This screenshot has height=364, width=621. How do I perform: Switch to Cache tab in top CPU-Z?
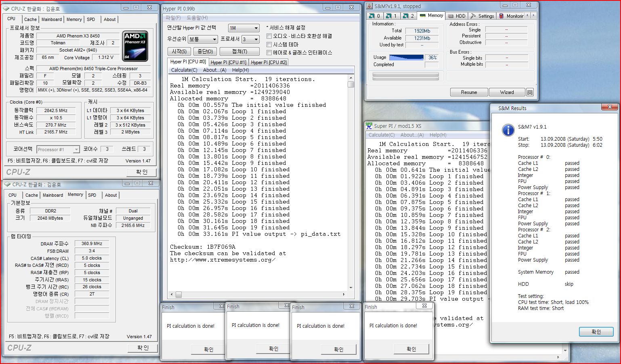pos(30,19)
